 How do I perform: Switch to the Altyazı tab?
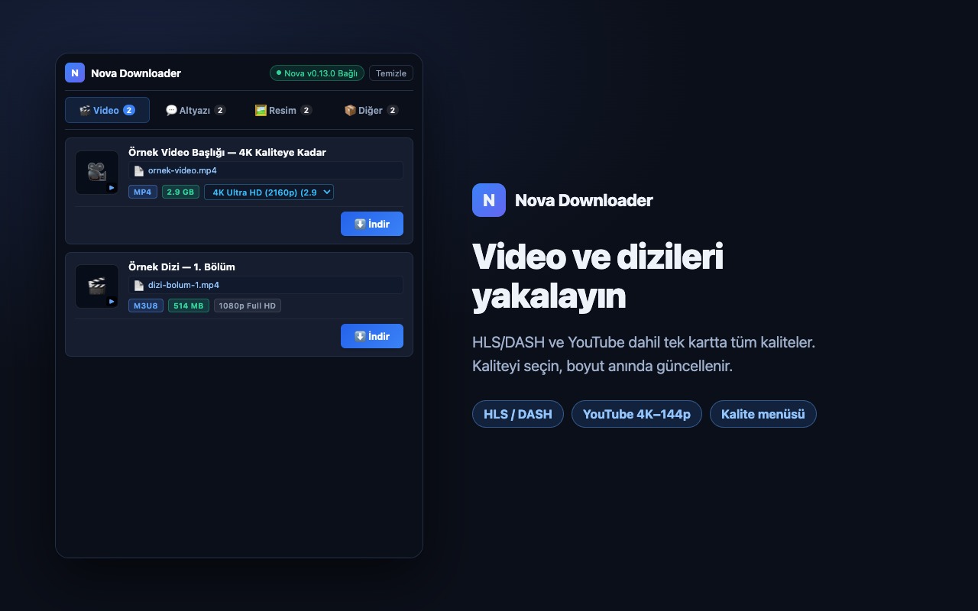[x=196, y=110]
